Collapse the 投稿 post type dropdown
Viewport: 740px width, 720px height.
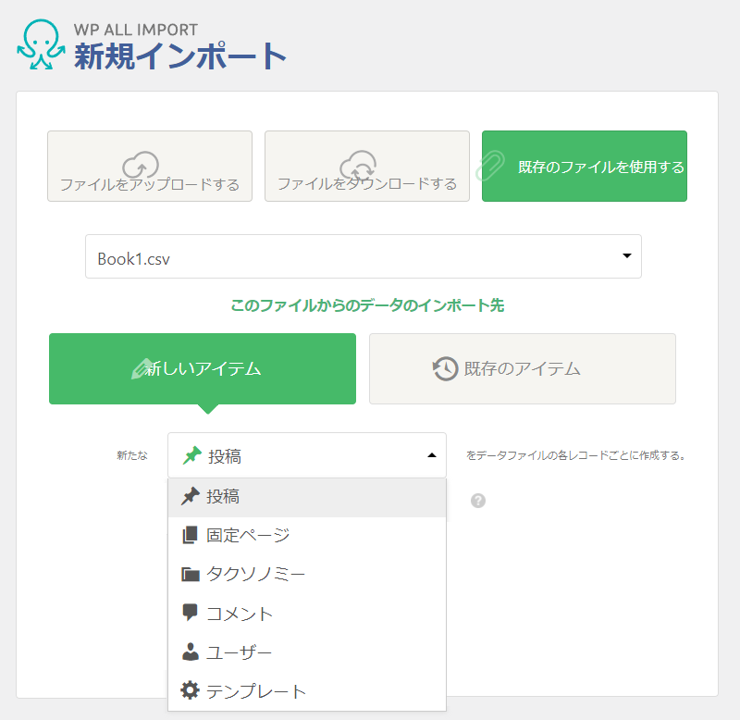(x=307, y=455)
